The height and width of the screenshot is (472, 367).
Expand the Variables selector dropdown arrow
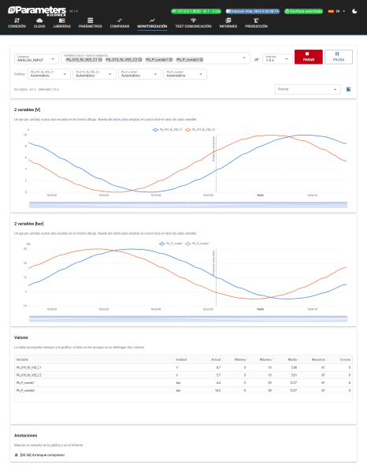[x=244, y=58]
